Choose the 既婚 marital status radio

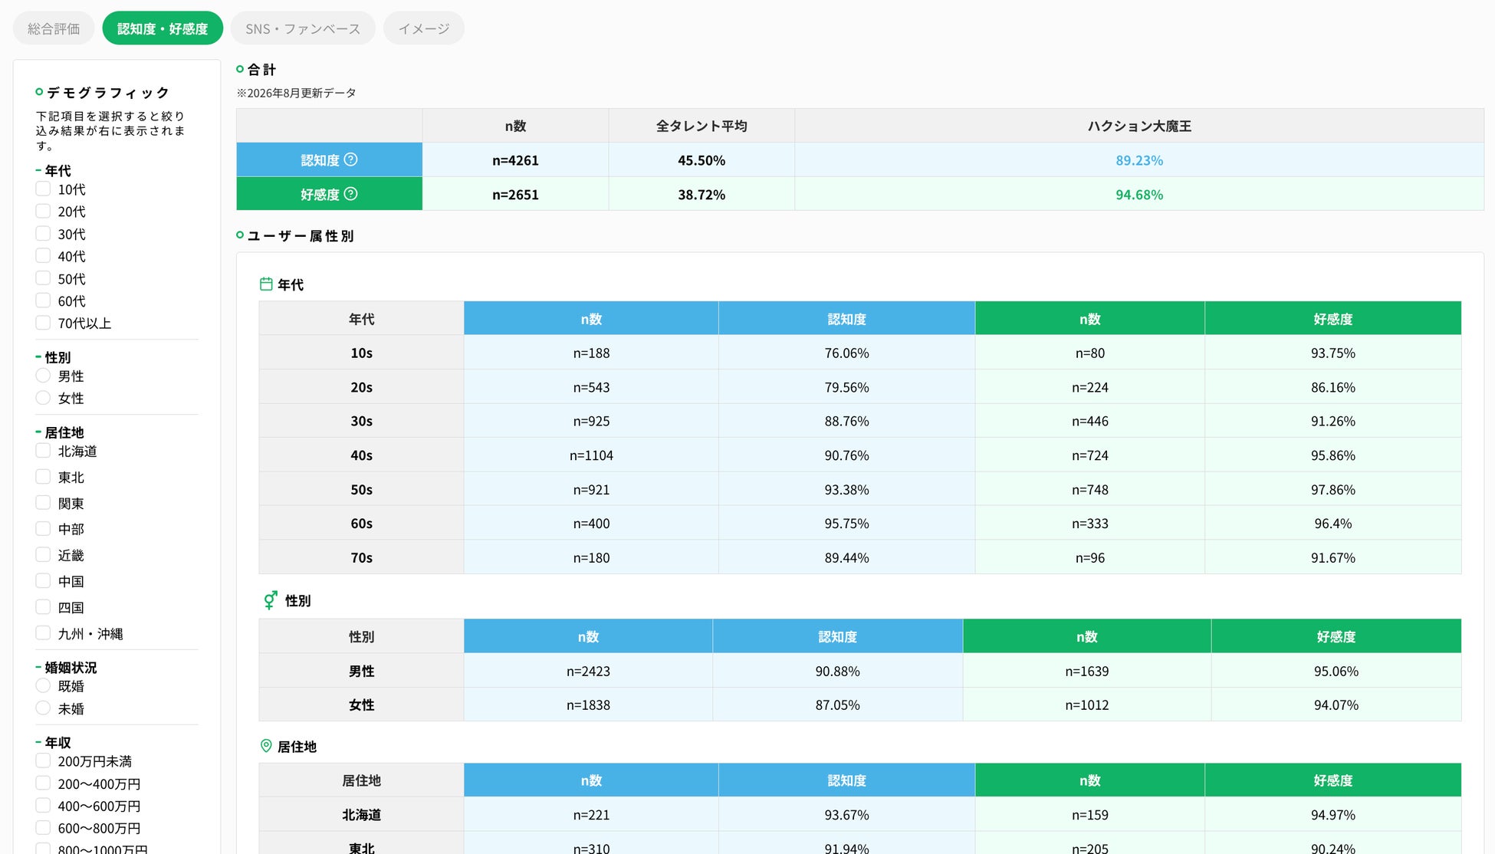click(x=43, y=685)
